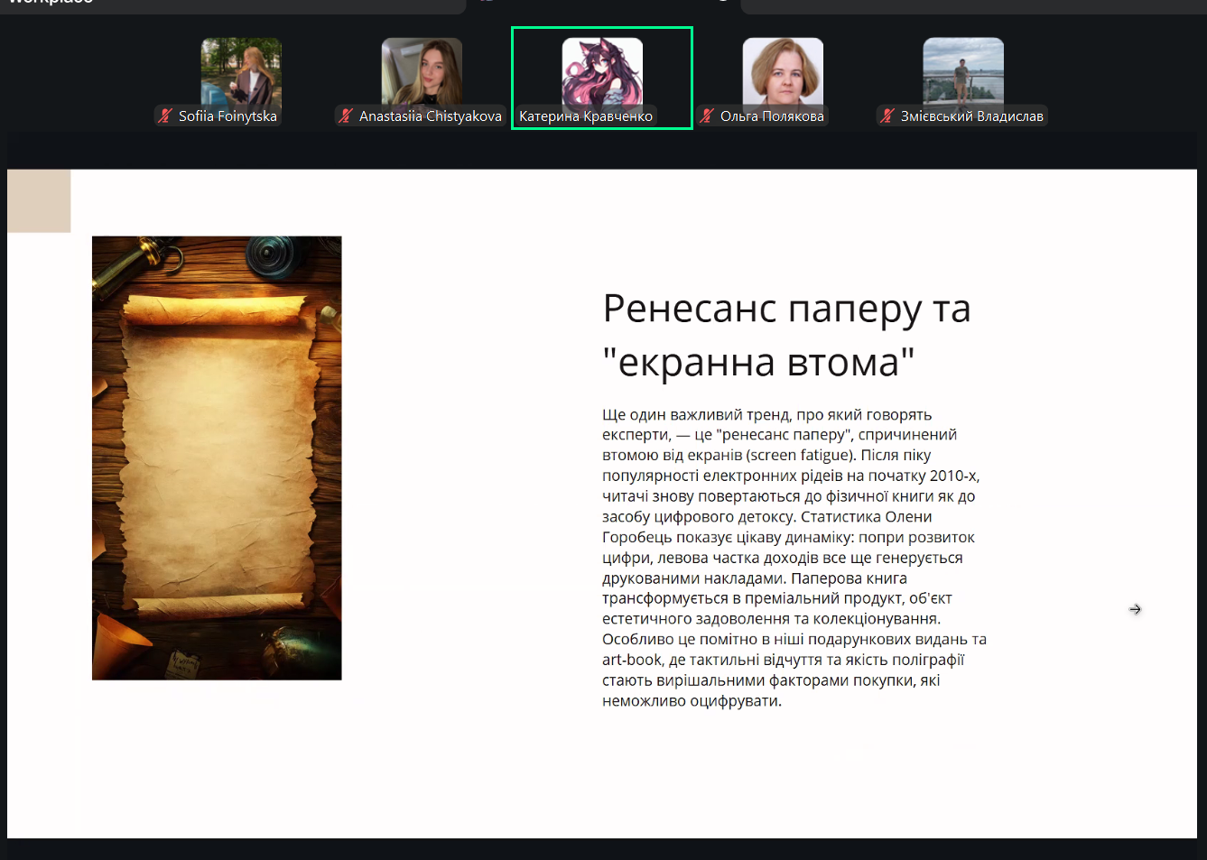
Task: Open Ольга Полякова's participant photo
Action: click(783, 70)
